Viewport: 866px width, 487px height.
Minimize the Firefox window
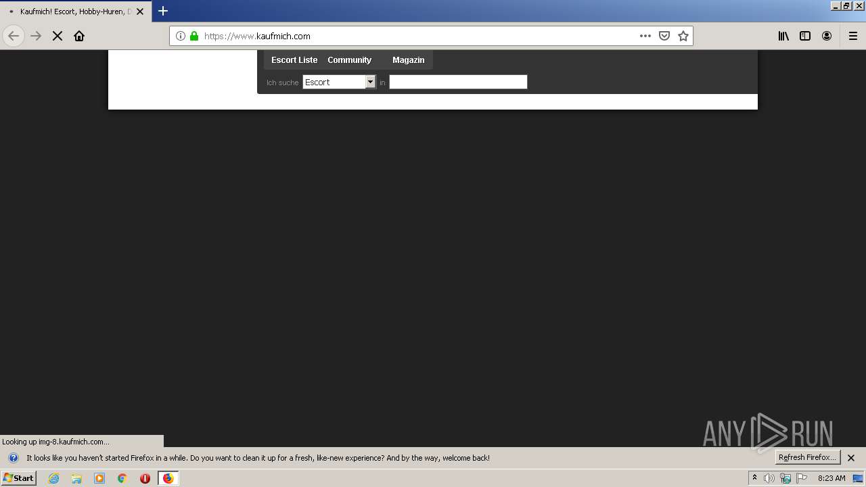pos(836,5)
